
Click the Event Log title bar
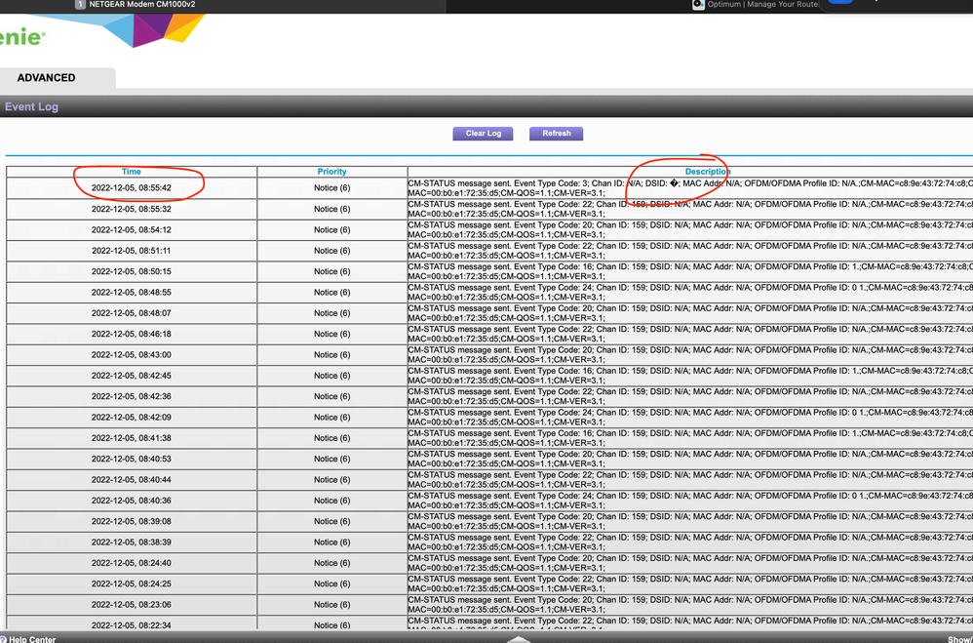[x=32, y=106]
